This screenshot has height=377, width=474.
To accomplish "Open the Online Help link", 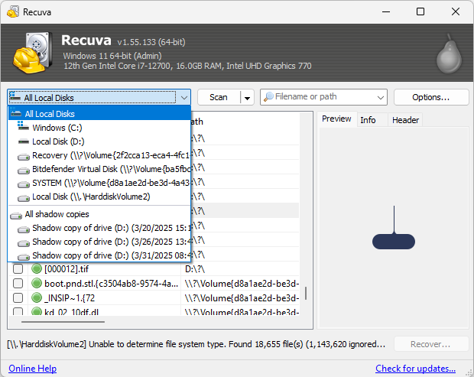I will (32, 369).
